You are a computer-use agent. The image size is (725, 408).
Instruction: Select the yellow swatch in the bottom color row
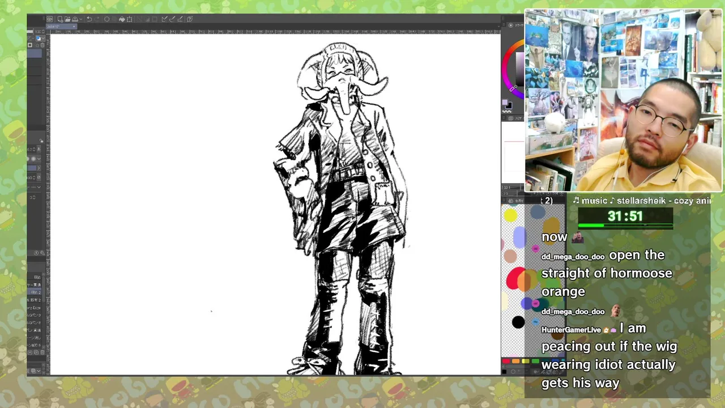[526, 361]
